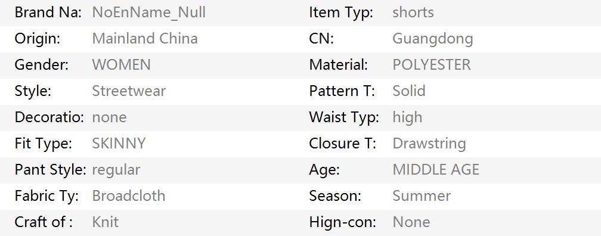Click the Mainland China origin value
Image resolution: width=601 pixels, height=236 pixels.
tap(145, 39)
